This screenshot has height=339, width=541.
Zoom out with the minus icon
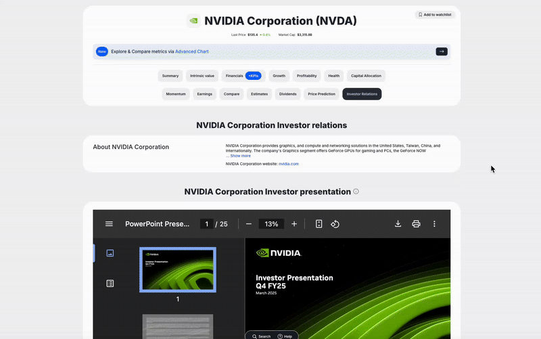249,224
